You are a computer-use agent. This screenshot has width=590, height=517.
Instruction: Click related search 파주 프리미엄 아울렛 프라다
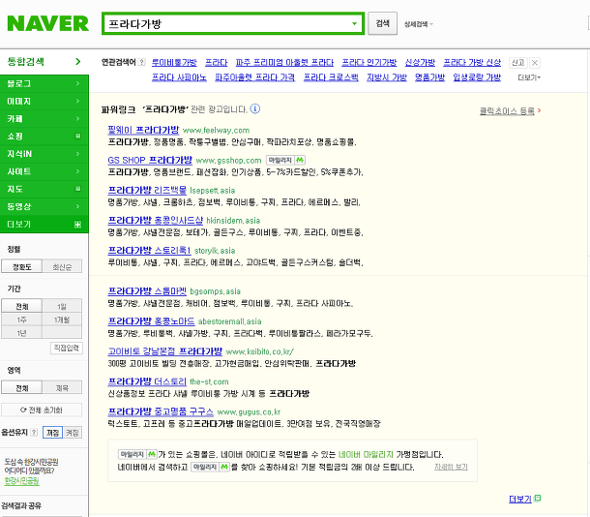(x=284, y=63)
